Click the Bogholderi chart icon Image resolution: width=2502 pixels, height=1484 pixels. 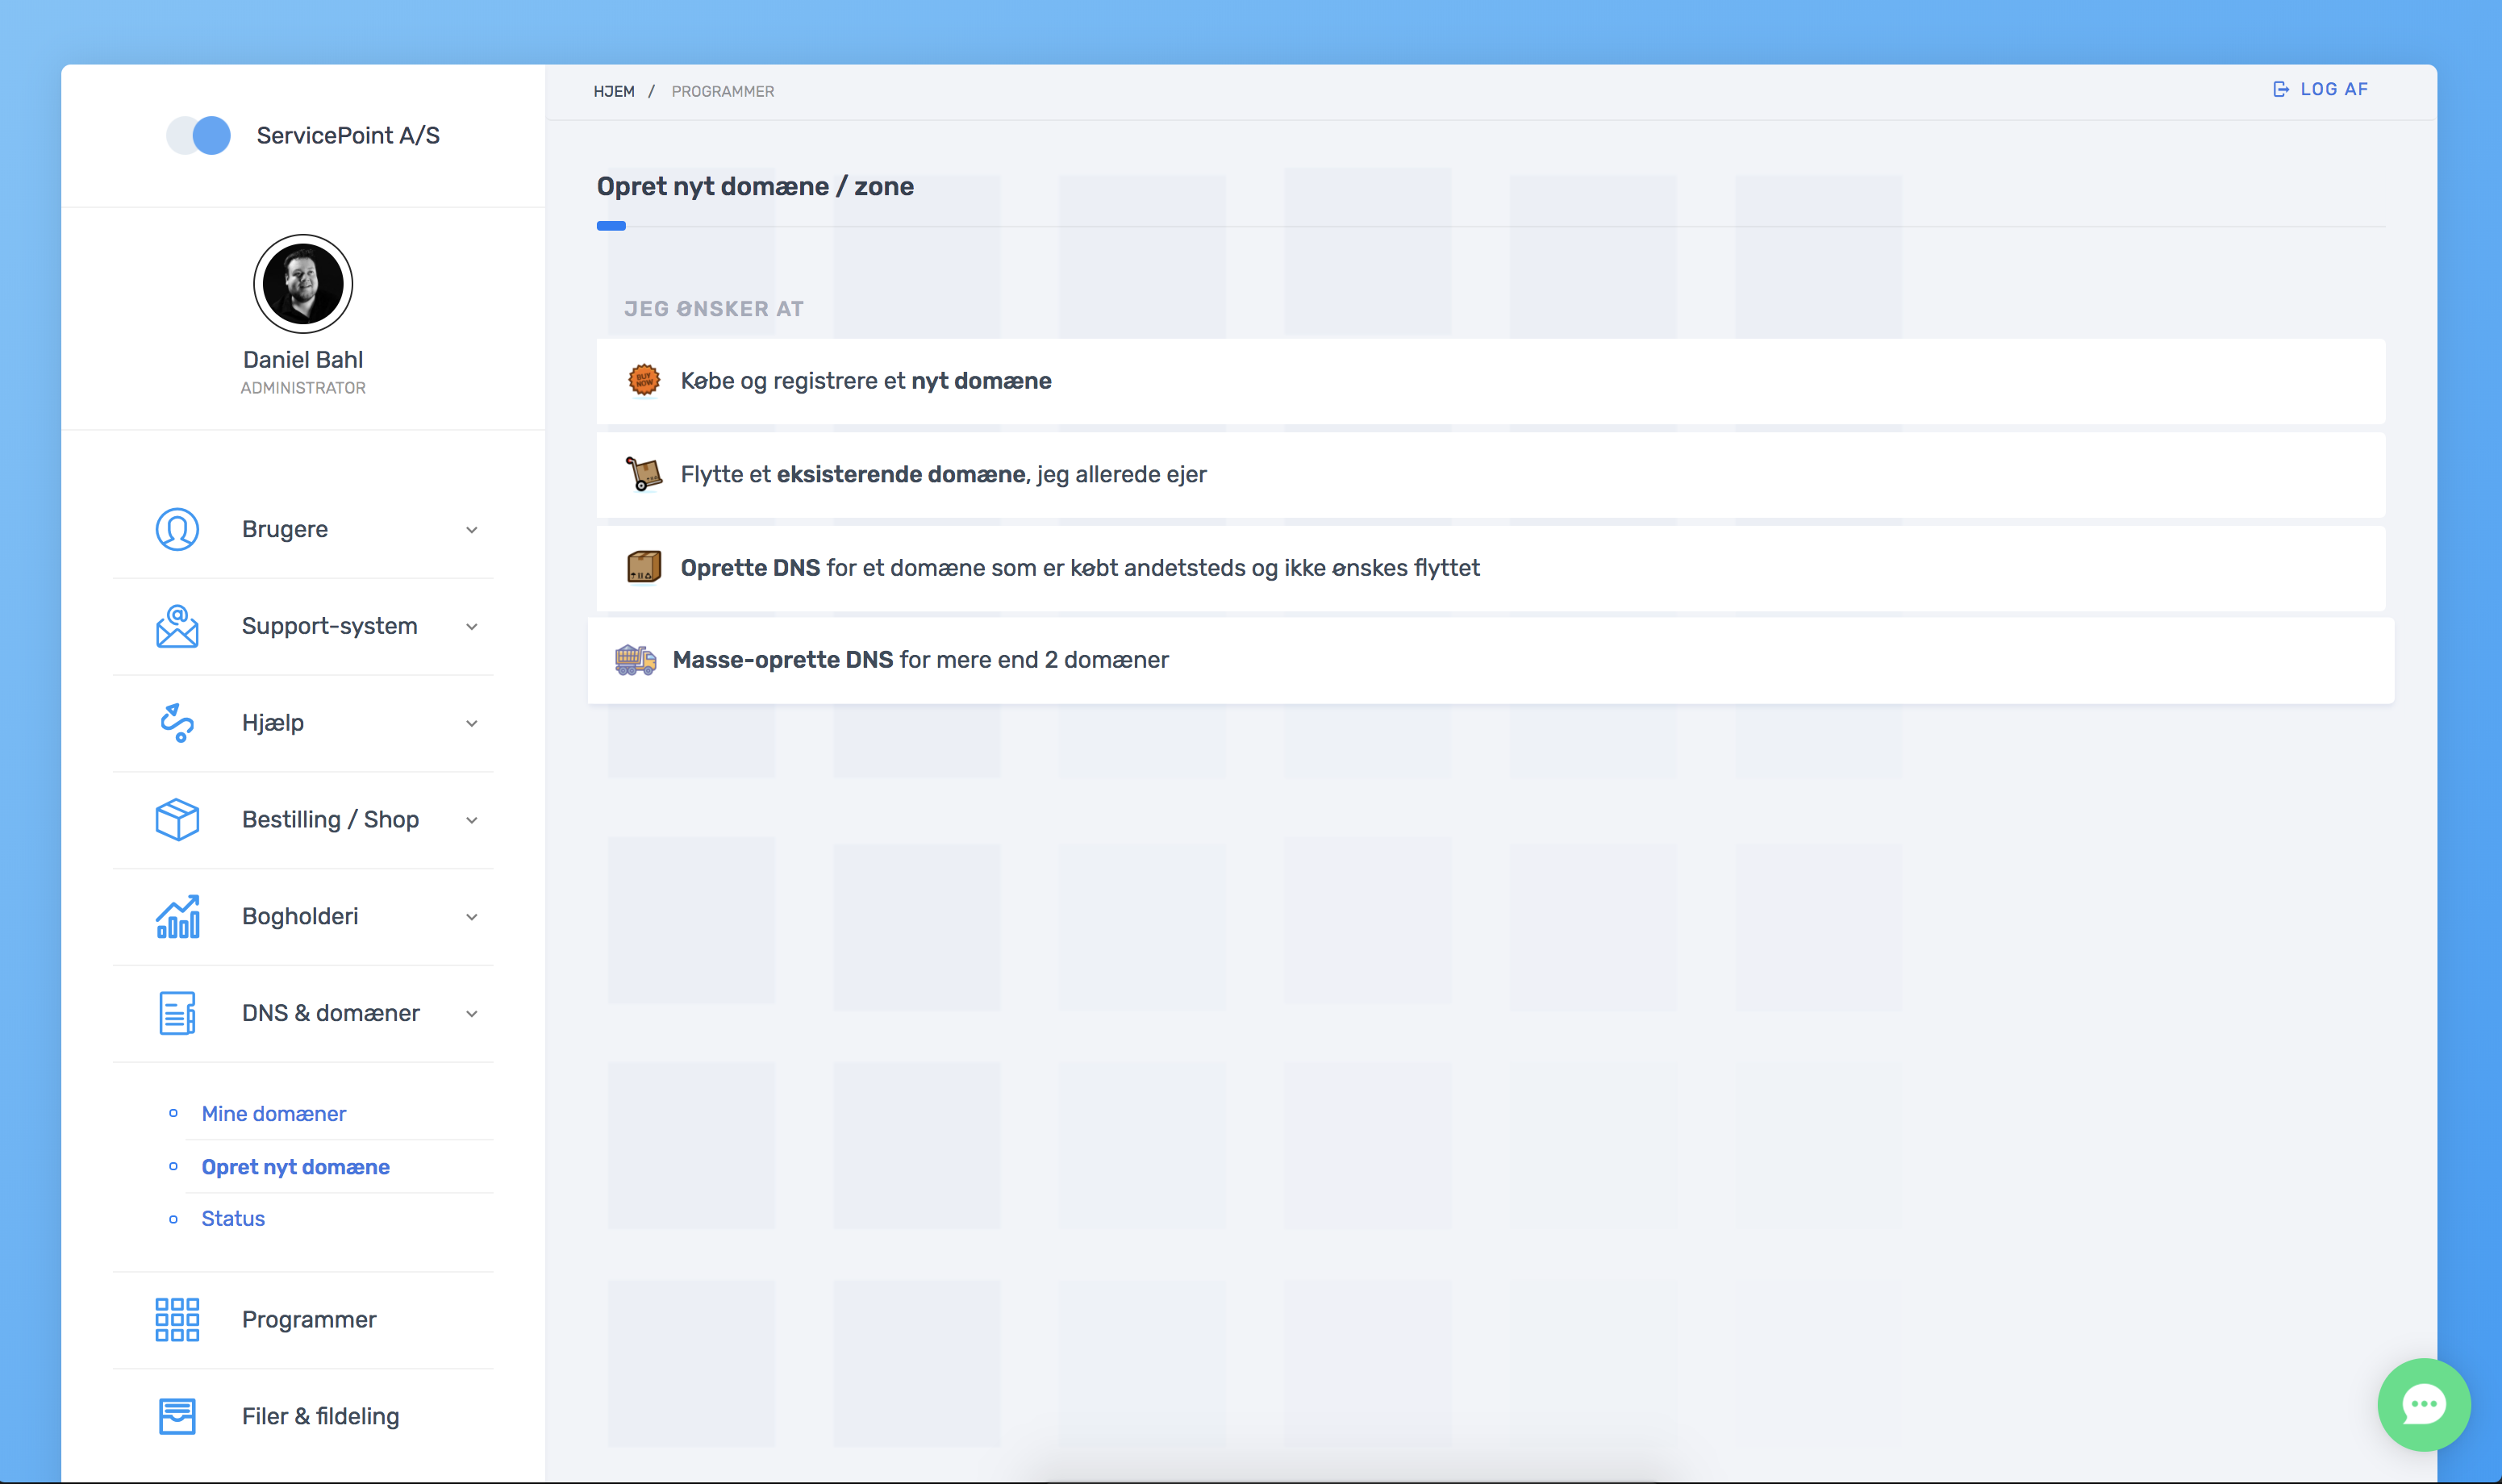tap(177, 916)
